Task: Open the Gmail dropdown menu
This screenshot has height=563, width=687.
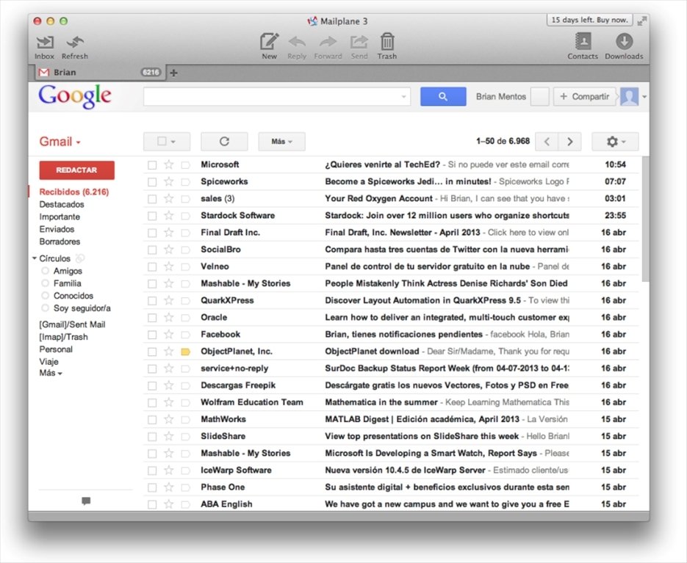Action: point(60,142)
